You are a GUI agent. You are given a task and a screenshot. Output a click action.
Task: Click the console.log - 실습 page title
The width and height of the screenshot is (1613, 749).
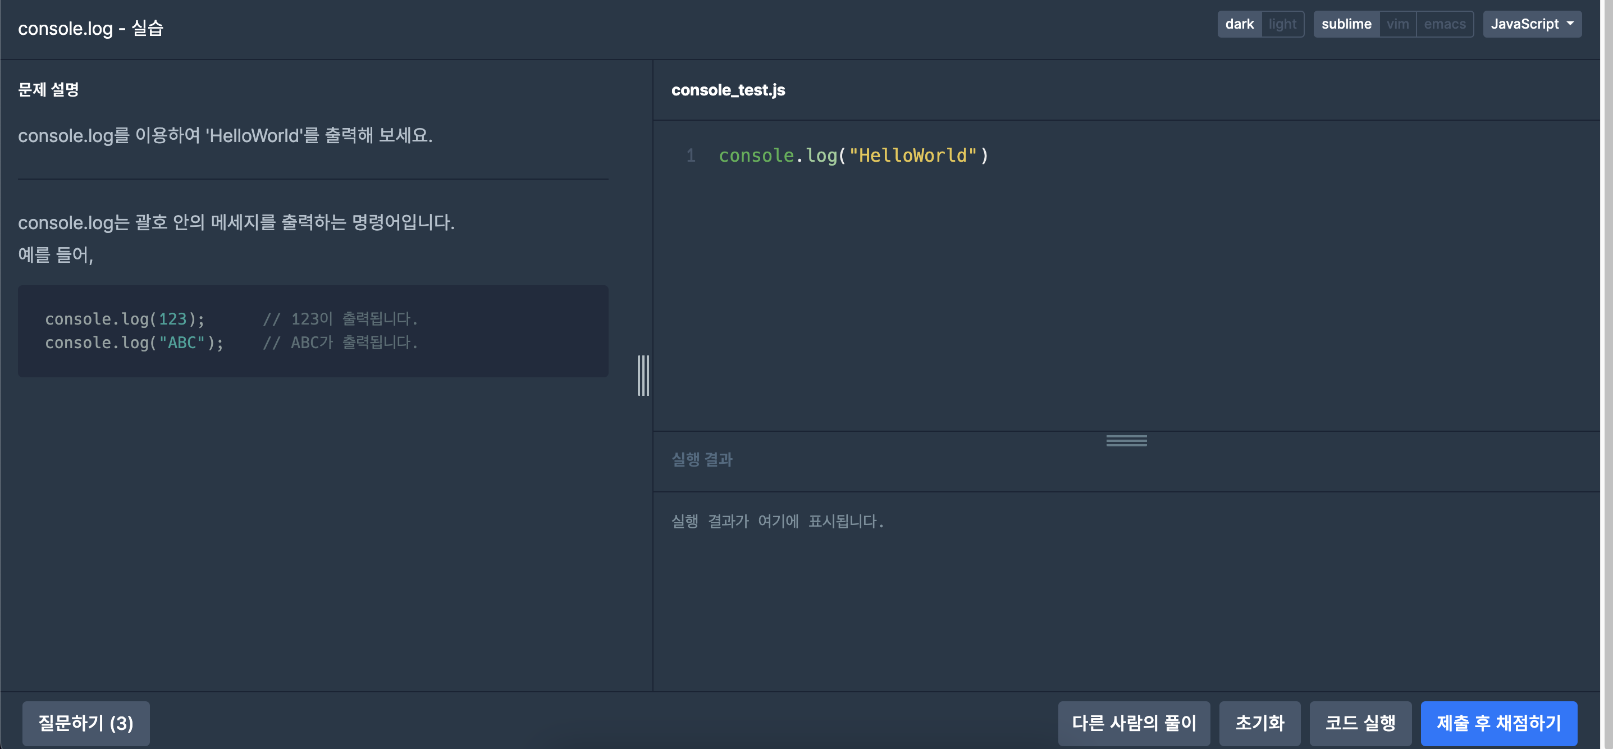pyautogui.click(x=91, y=28)
